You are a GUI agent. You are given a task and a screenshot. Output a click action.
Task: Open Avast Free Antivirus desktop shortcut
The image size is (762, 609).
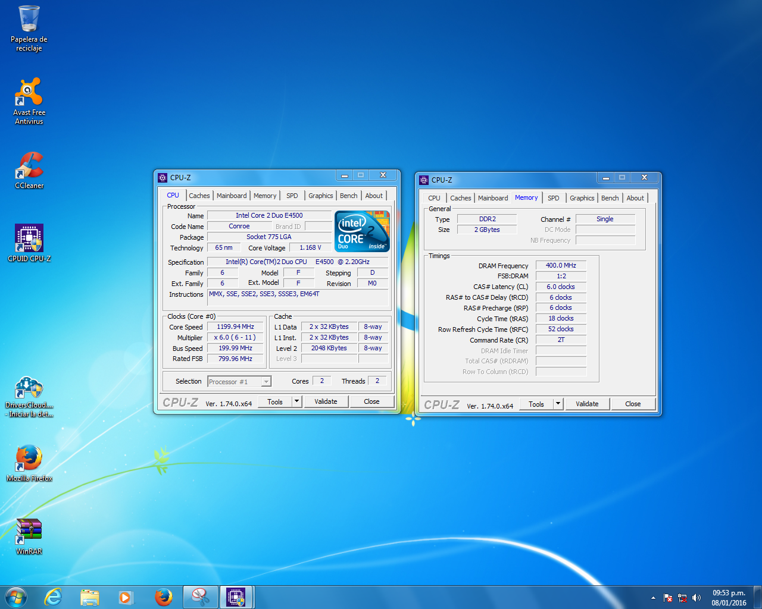(29, 101)
